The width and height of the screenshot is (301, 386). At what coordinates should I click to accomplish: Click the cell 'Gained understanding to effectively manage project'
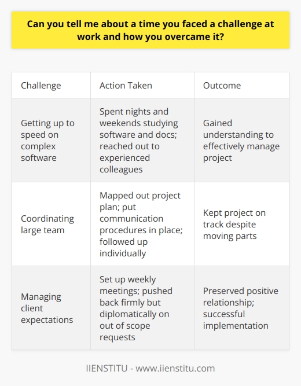(x=241, y=140)
